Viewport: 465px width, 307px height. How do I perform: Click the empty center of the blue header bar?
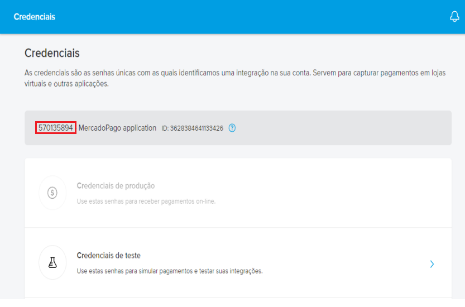point(237,17)
